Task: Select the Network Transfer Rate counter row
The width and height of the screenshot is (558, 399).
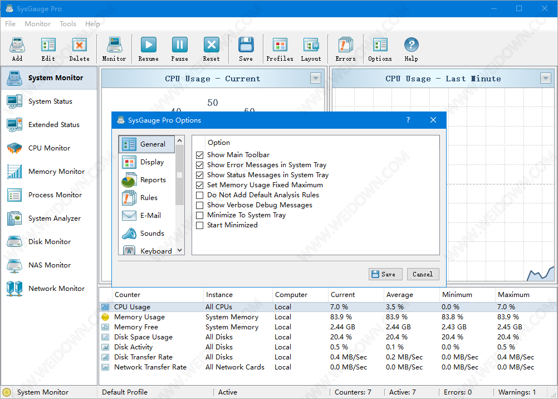Action: 328,367
